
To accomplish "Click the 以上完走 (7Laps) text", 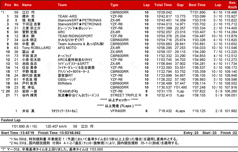I will click(x=119, y=106).
